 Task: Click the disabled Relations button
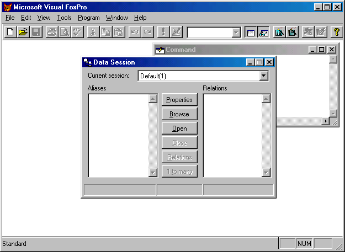[x=179, y=157]
